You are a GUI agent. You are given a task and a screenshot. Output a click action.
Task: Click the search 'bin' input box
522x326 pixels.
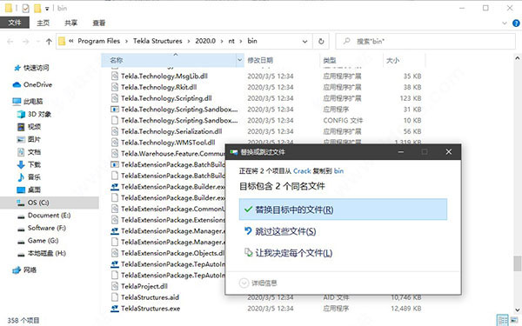(x=425, y=41)
